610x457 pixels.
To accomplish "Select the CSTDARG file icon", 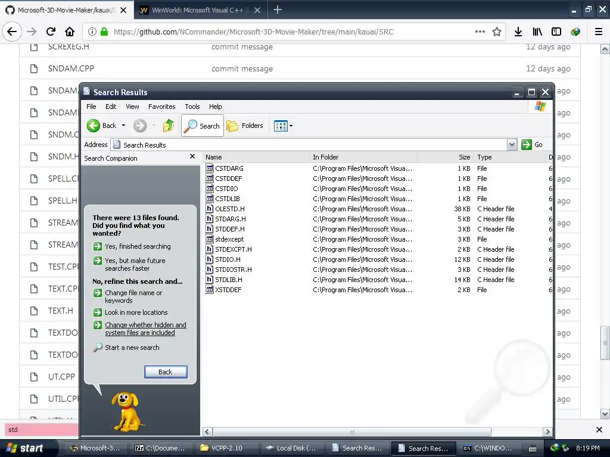I will point(210,168).
